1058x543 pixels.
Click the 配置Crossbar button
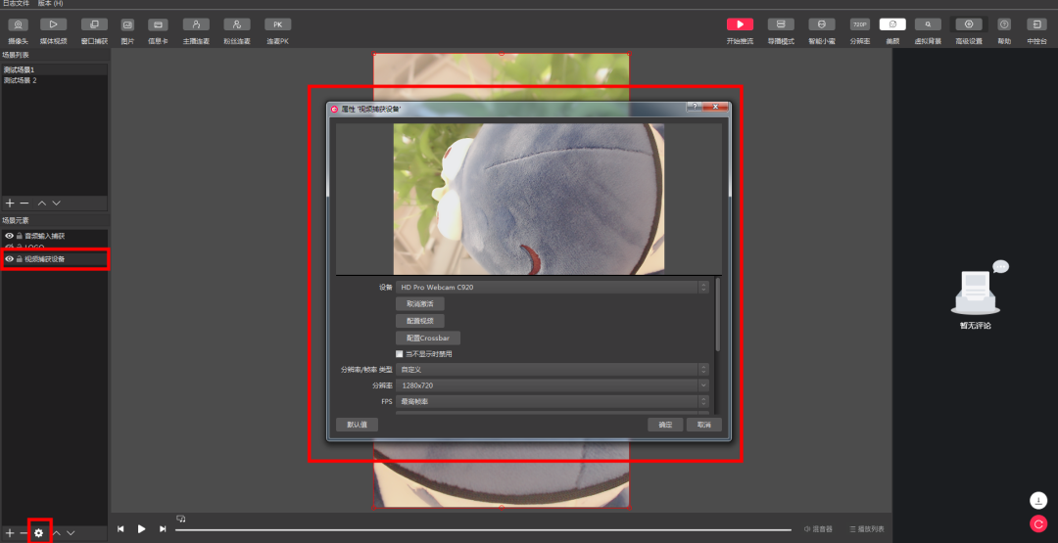(x=428, y=339)
